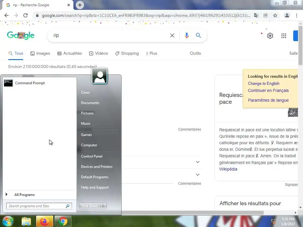Open the translate page icon in address bar
This screenshot has width=303, height=227.
[256, 15]
